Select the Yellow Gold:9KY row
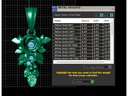128x96 pixels. point(82,25)
